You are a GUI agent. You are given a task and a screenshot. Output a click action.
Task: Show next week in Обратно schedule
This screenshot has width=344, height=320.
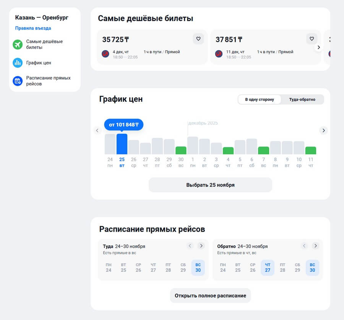click(x=315, y=246)
